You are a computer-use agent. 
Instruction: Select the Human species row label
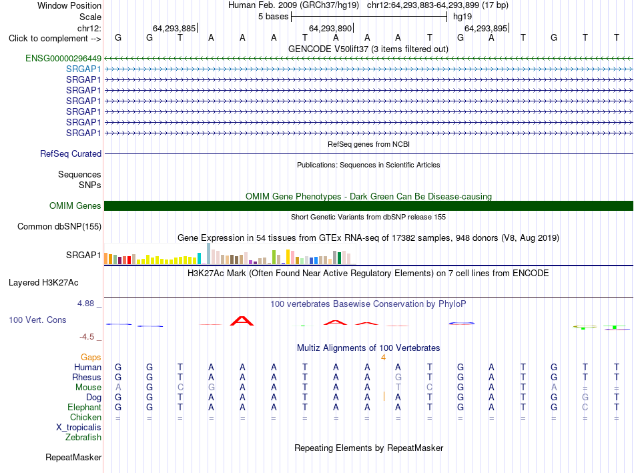[x=87, y=367]
